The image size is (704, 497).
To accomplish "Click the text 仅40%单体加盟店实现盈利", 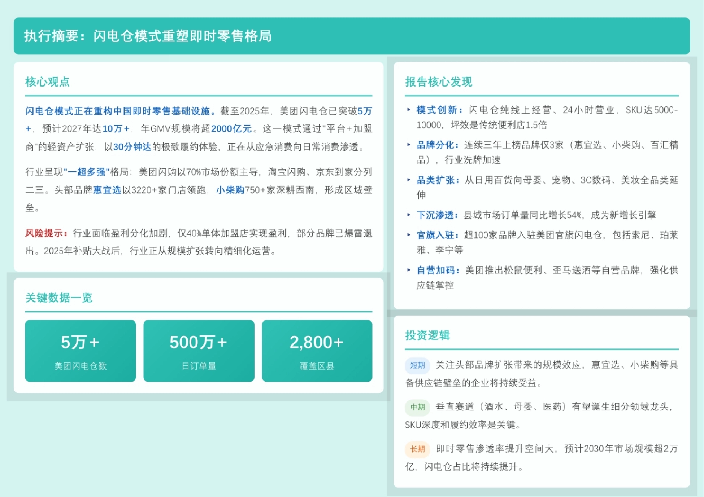I will pyautogui.click(x=232, y=233).
